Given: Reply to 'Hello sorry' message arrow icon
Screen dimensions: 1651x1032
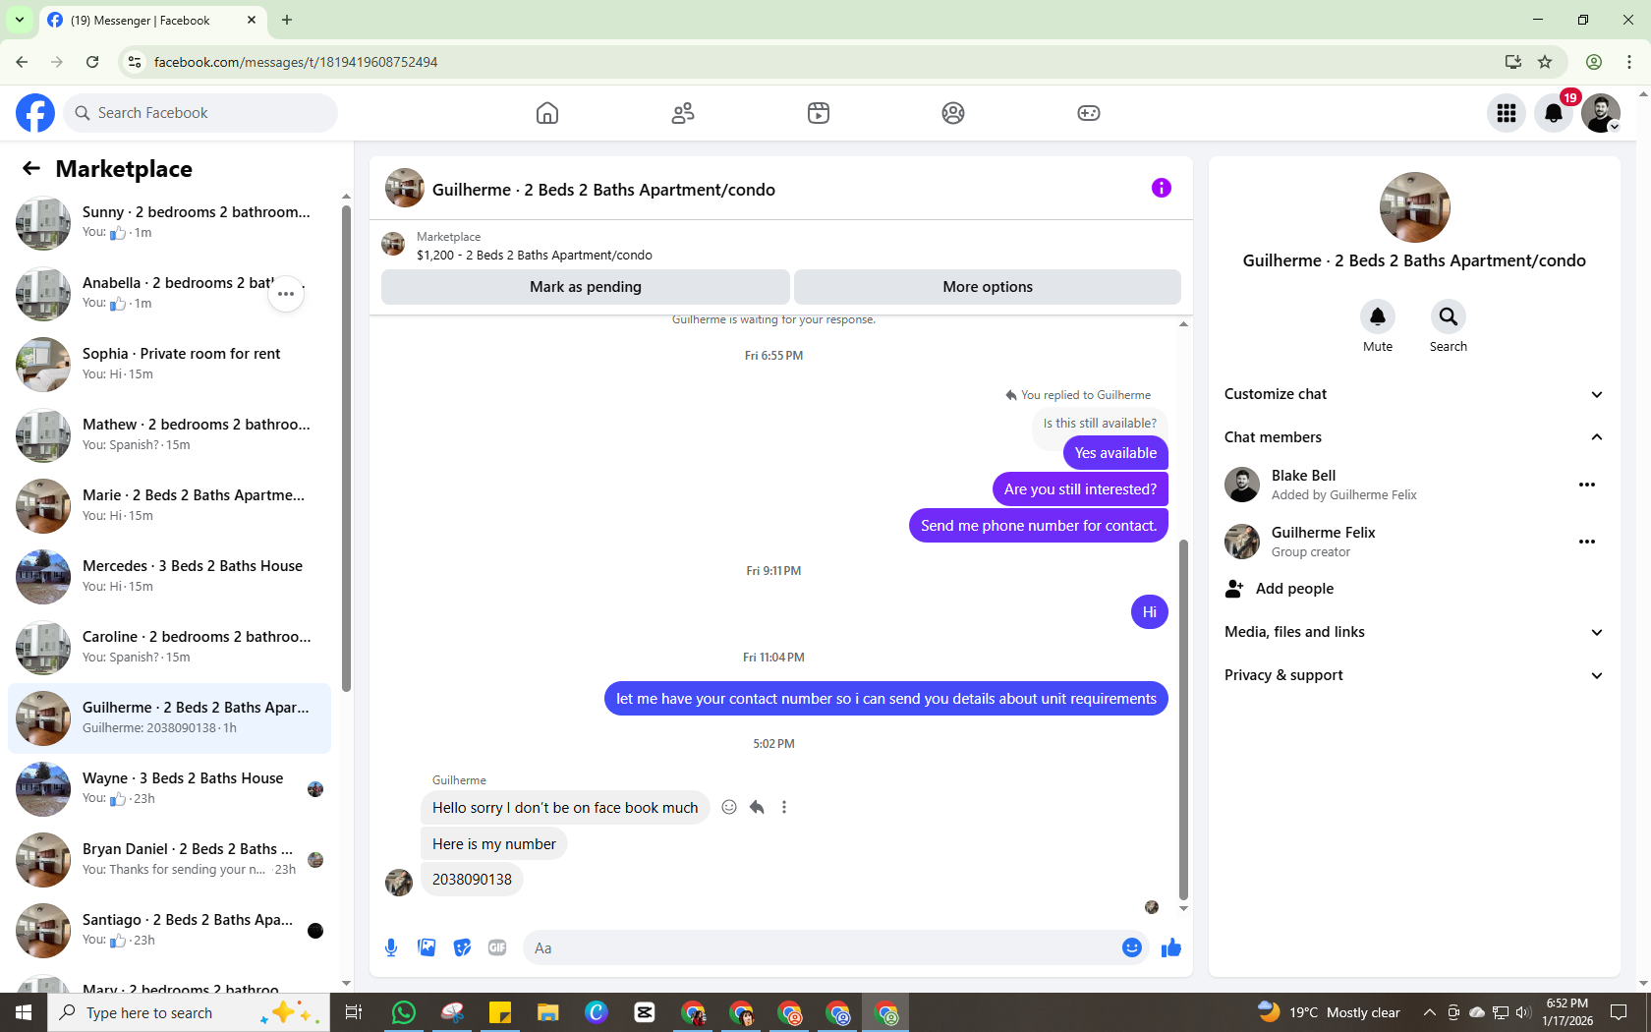Looking at the screenshot, I should [757, 807].
